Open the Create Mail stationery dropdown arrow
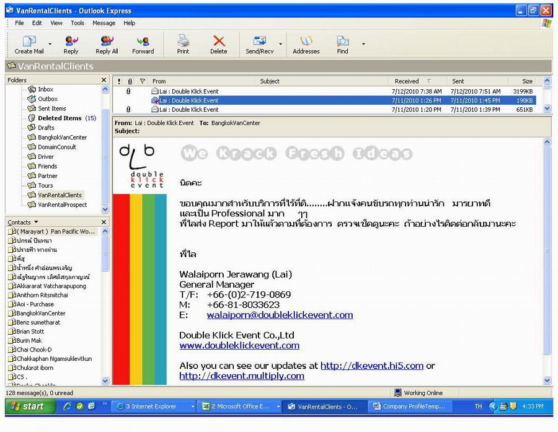 (x=50, y=44)
